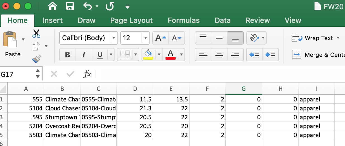Open the Page Layout tab
Viewport: 345px width, 146px height.
point(131,20)
